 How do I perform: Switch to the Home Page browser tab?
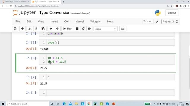(x=16, y=2)
